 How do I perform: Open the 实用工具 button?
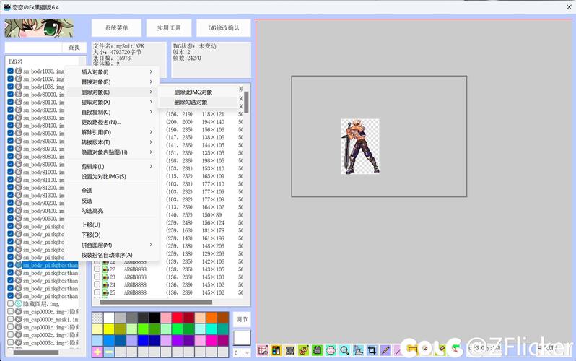point(169,28)
